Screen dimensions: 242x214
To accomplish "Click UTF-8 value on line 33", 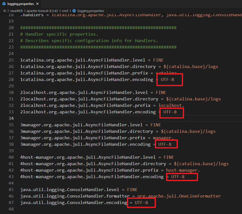I will (170, 112).
